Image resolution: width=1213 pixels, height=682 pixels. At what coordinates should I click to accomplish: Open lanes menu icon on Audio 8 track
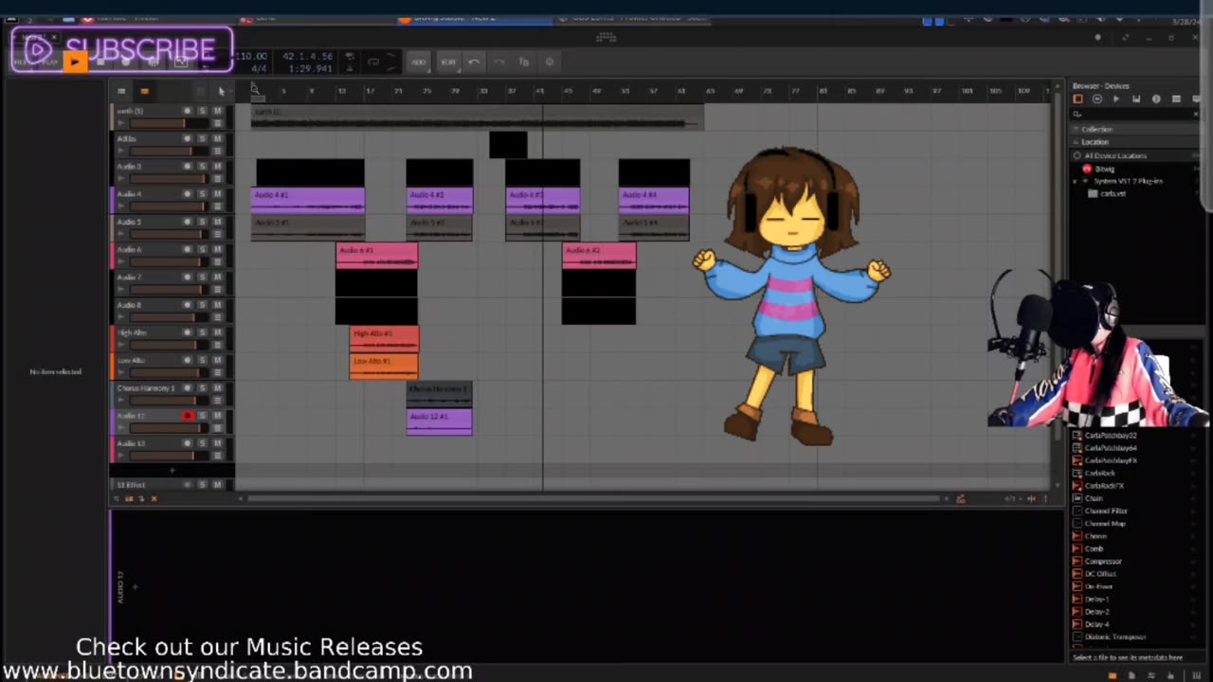click(217, 317)
